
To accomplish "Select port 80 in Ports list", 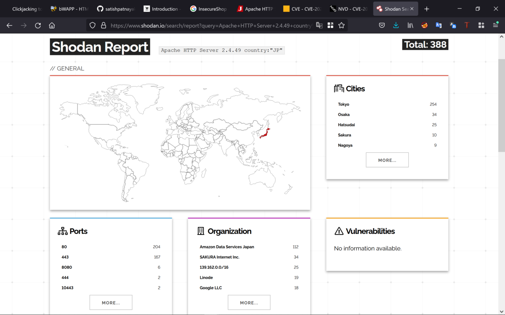I will pyautogui.click(x=64, y=247).
